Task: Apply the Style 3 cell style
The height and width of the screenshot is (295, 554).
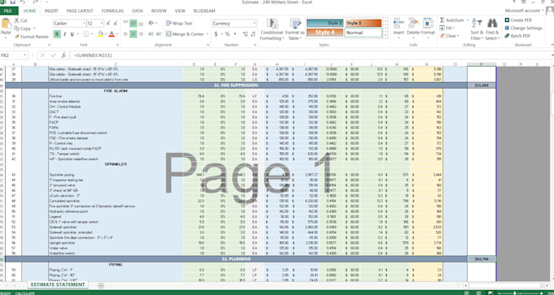Action: (x=363, y=24)
